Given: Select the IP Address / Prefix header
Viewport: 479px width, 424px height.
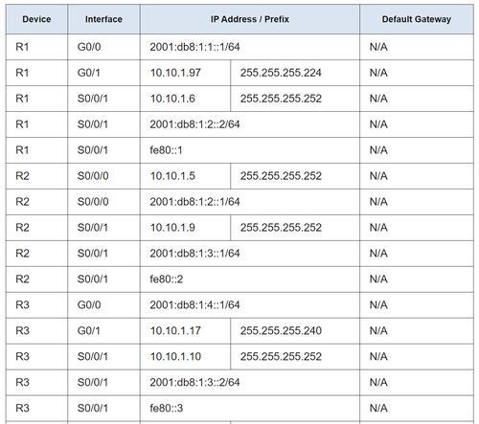Looking at the screenshot, I should pos(250,19).
